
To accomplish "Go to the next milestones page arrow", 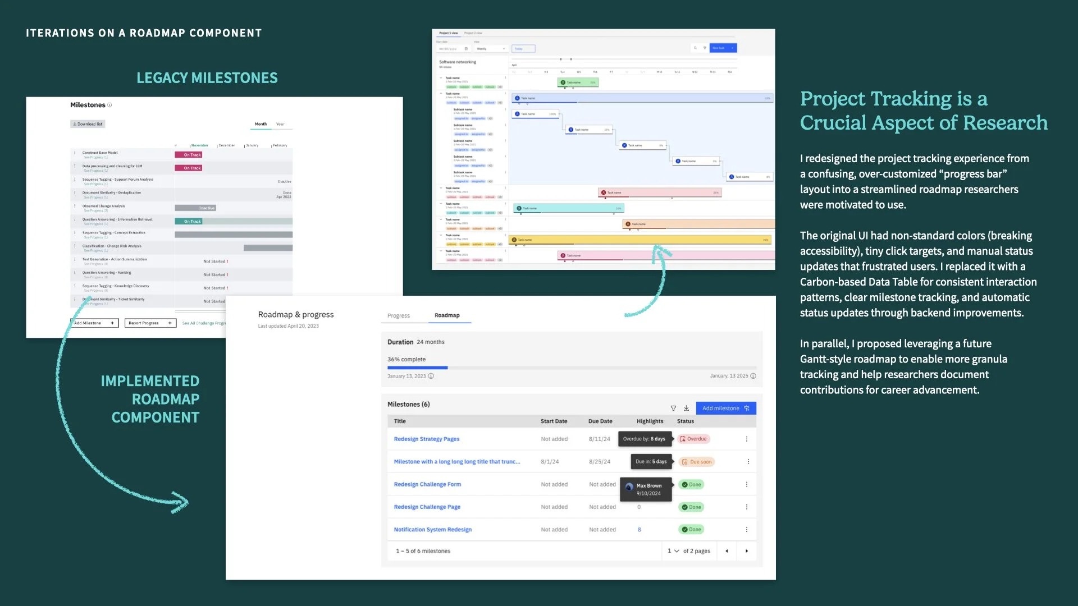I will 747,551.
